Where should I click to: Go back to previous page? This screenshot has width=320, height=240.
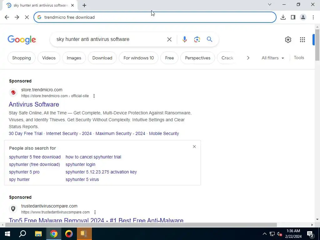[x=7, y=17]
